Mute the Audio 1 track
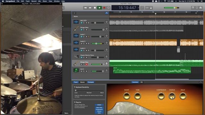The width and height of the screenshot is (205, 115). [x=81, y=37]
